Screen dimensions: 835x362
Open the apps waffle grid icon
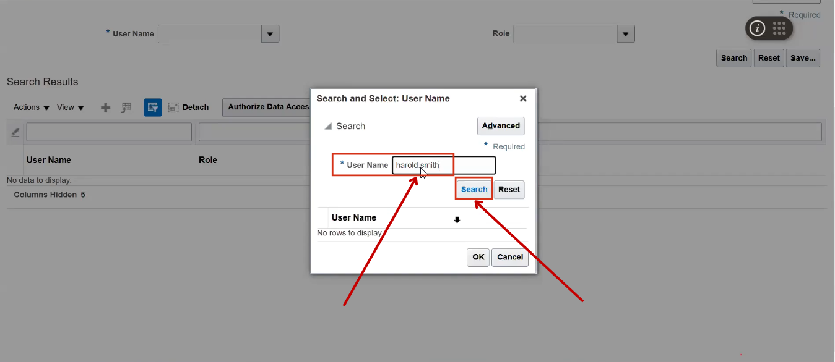click(781, 28)
